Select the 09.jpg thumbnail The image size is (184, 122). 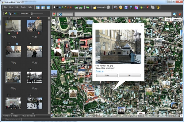coord(34,77)
